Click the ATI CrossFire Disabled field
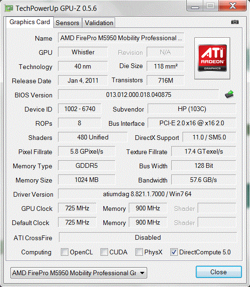Viewport: 250px width, 287px height. [x=148, y=237]
